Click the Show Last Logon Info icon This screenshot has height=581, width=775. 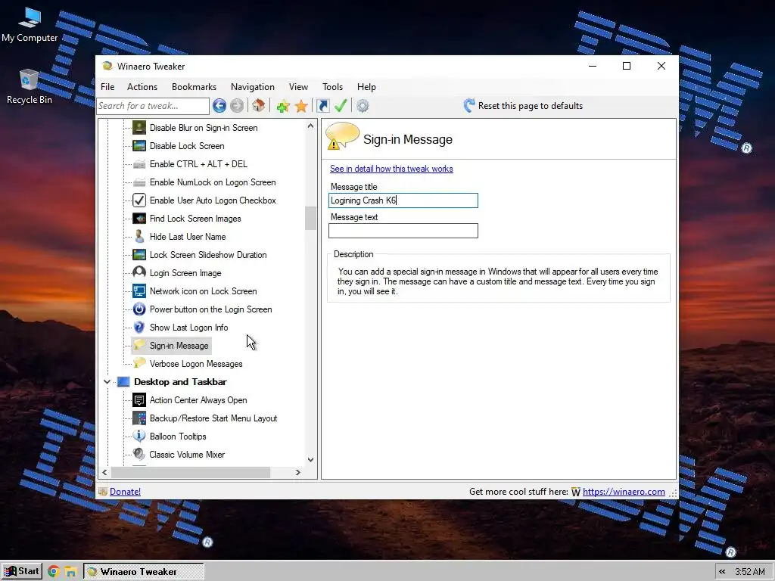tap(139, 328)
